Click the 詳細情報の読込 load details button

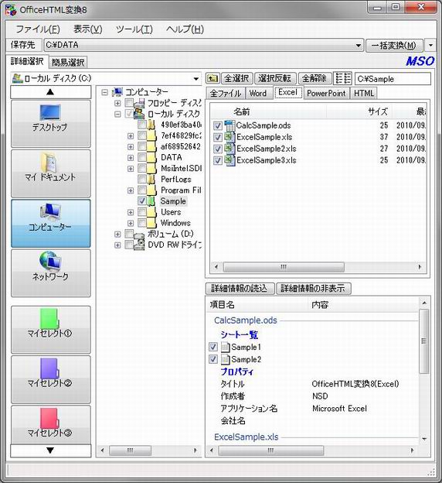pos(240,288)
